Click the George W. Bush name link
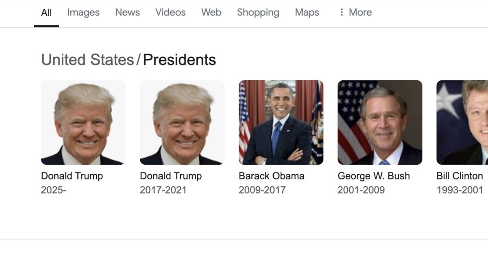 coord(373,176)
